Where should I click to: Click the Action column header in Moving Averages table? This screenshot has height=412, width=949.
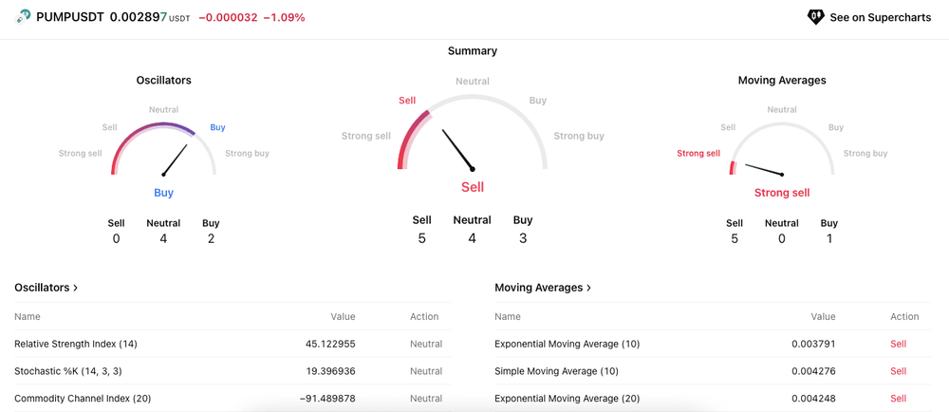click(904, 316)
